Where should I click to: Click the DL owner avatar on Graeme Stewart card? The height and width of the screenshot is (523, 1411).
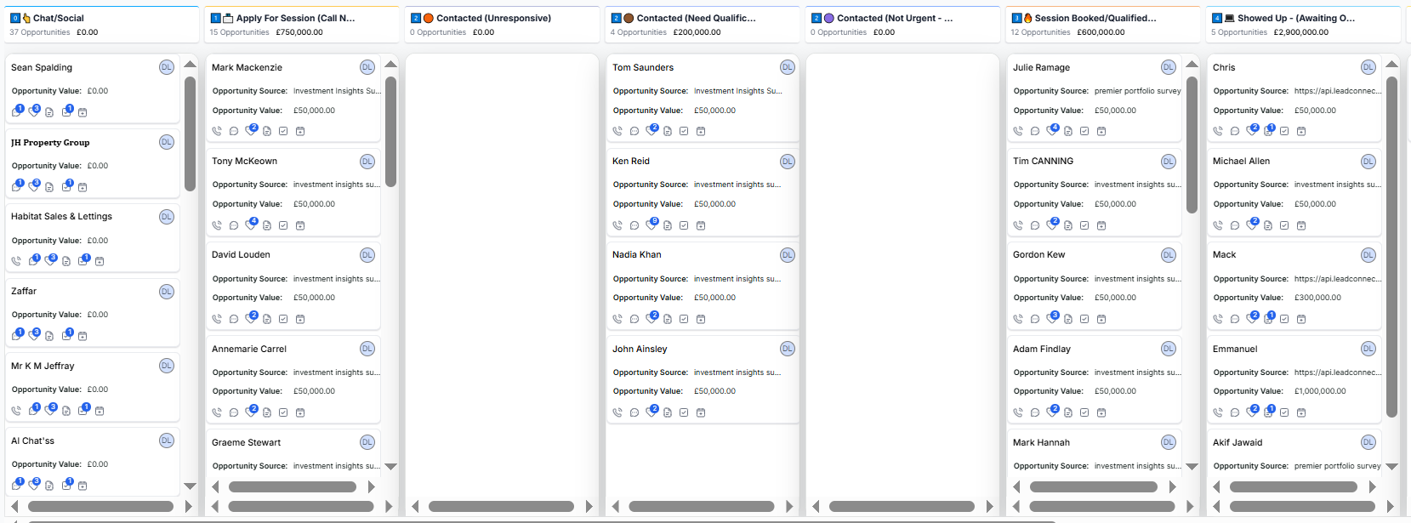pyautogui.click(x=367, y=442)
